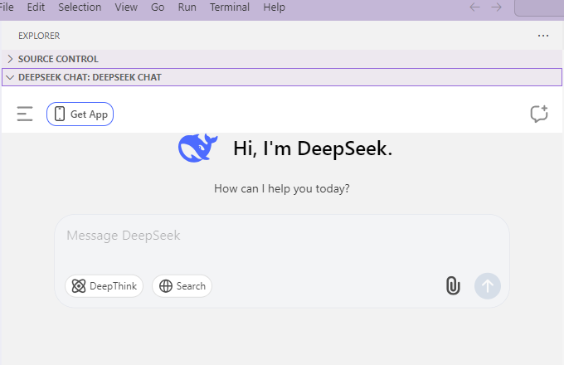The height and width of the screenshot is (365, 564).
Task: Open the DeepSeek sidebar hamburger menu
Action: tap(25, 114)
